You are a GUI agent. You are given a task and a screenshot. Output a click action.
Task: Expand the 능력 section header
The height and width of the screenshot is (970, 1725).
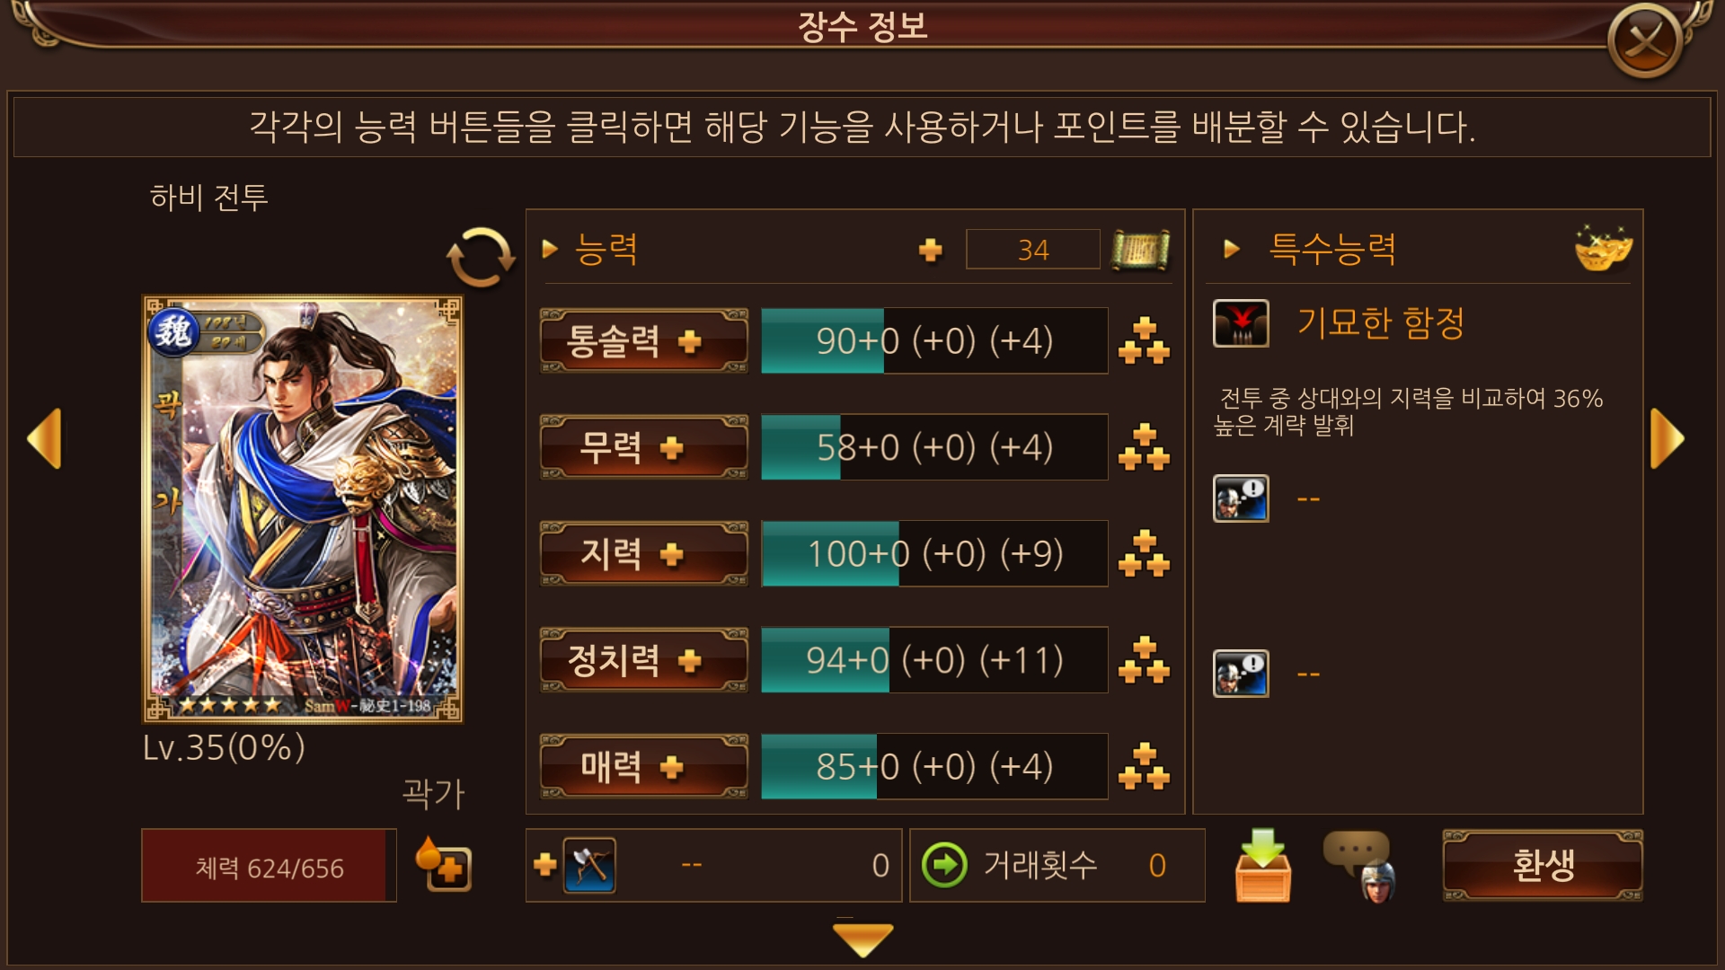coord(590,249)
